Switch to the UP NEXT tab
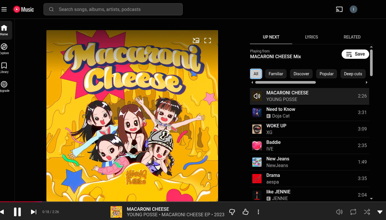Viewport: 386px width, 220px height. click(271, 37)
